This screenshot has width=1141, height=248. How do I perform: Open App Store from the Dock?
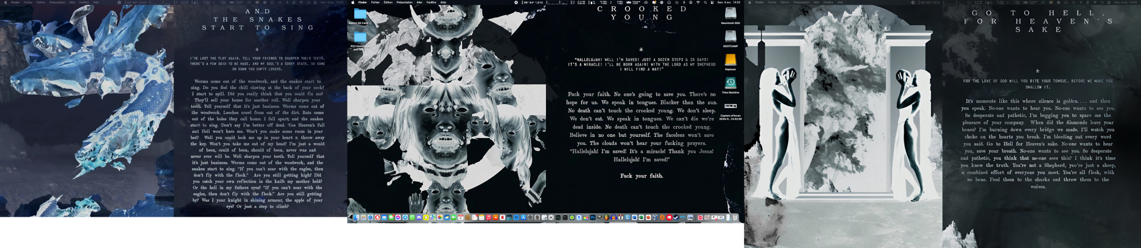(x=523, y=217)
